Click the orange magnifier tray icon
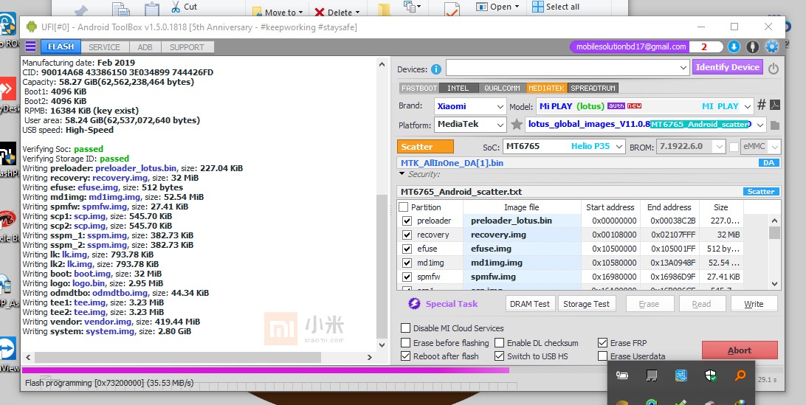The width and height of the screenshot is (806, 405). [740, 375]
